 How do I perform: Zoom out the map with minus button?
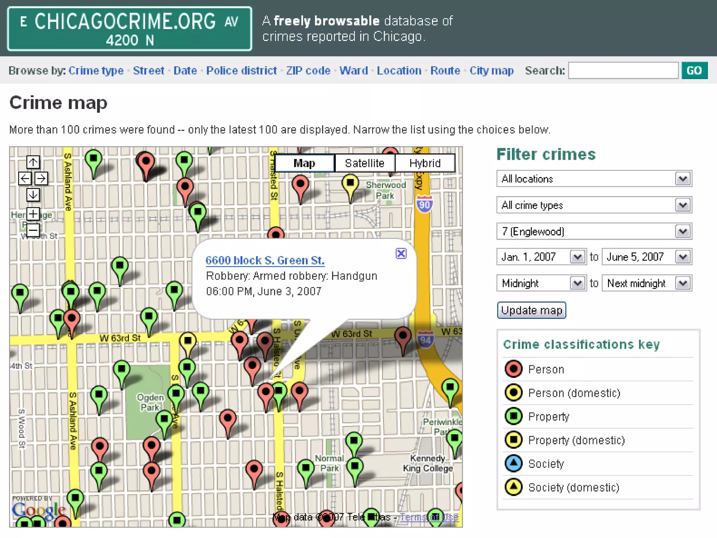pyautogui.click(x=33, y=230)
